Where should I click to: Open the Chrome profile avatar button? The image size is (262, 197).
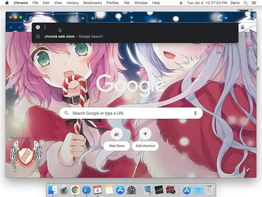tap(243, 27)
